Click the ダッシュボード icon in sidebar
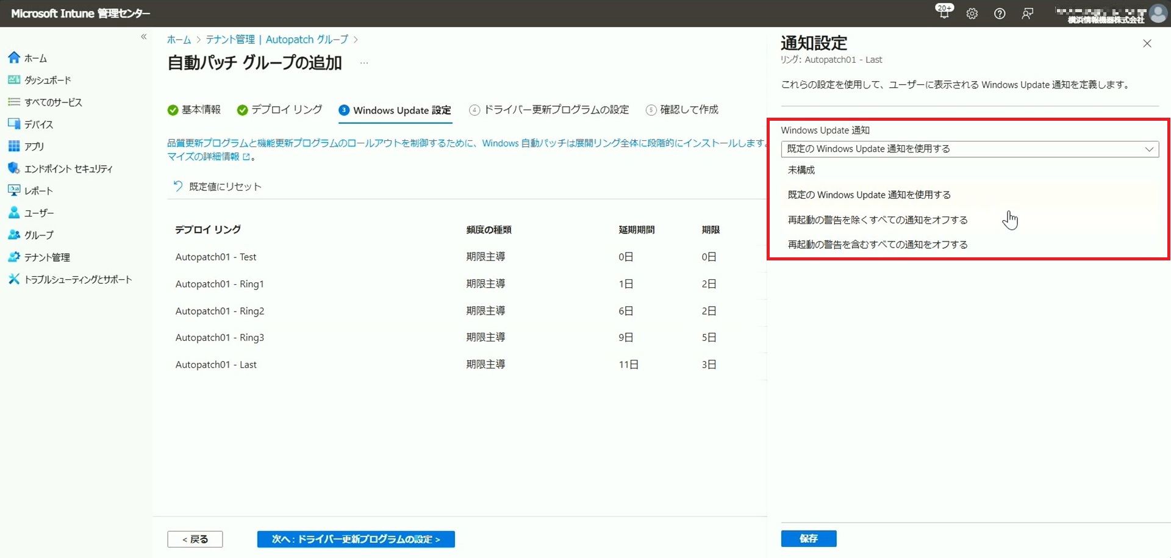The image size is (1171, 558). click(14, 80)
